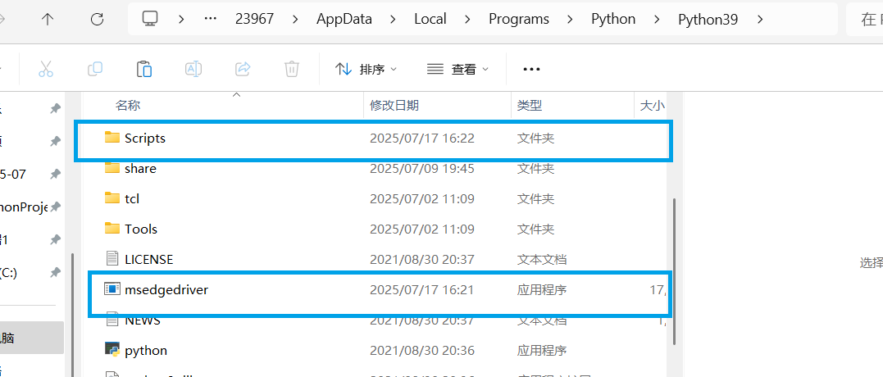
Task: Click the Scripts folder icon
Action: [x=112, y=138]
